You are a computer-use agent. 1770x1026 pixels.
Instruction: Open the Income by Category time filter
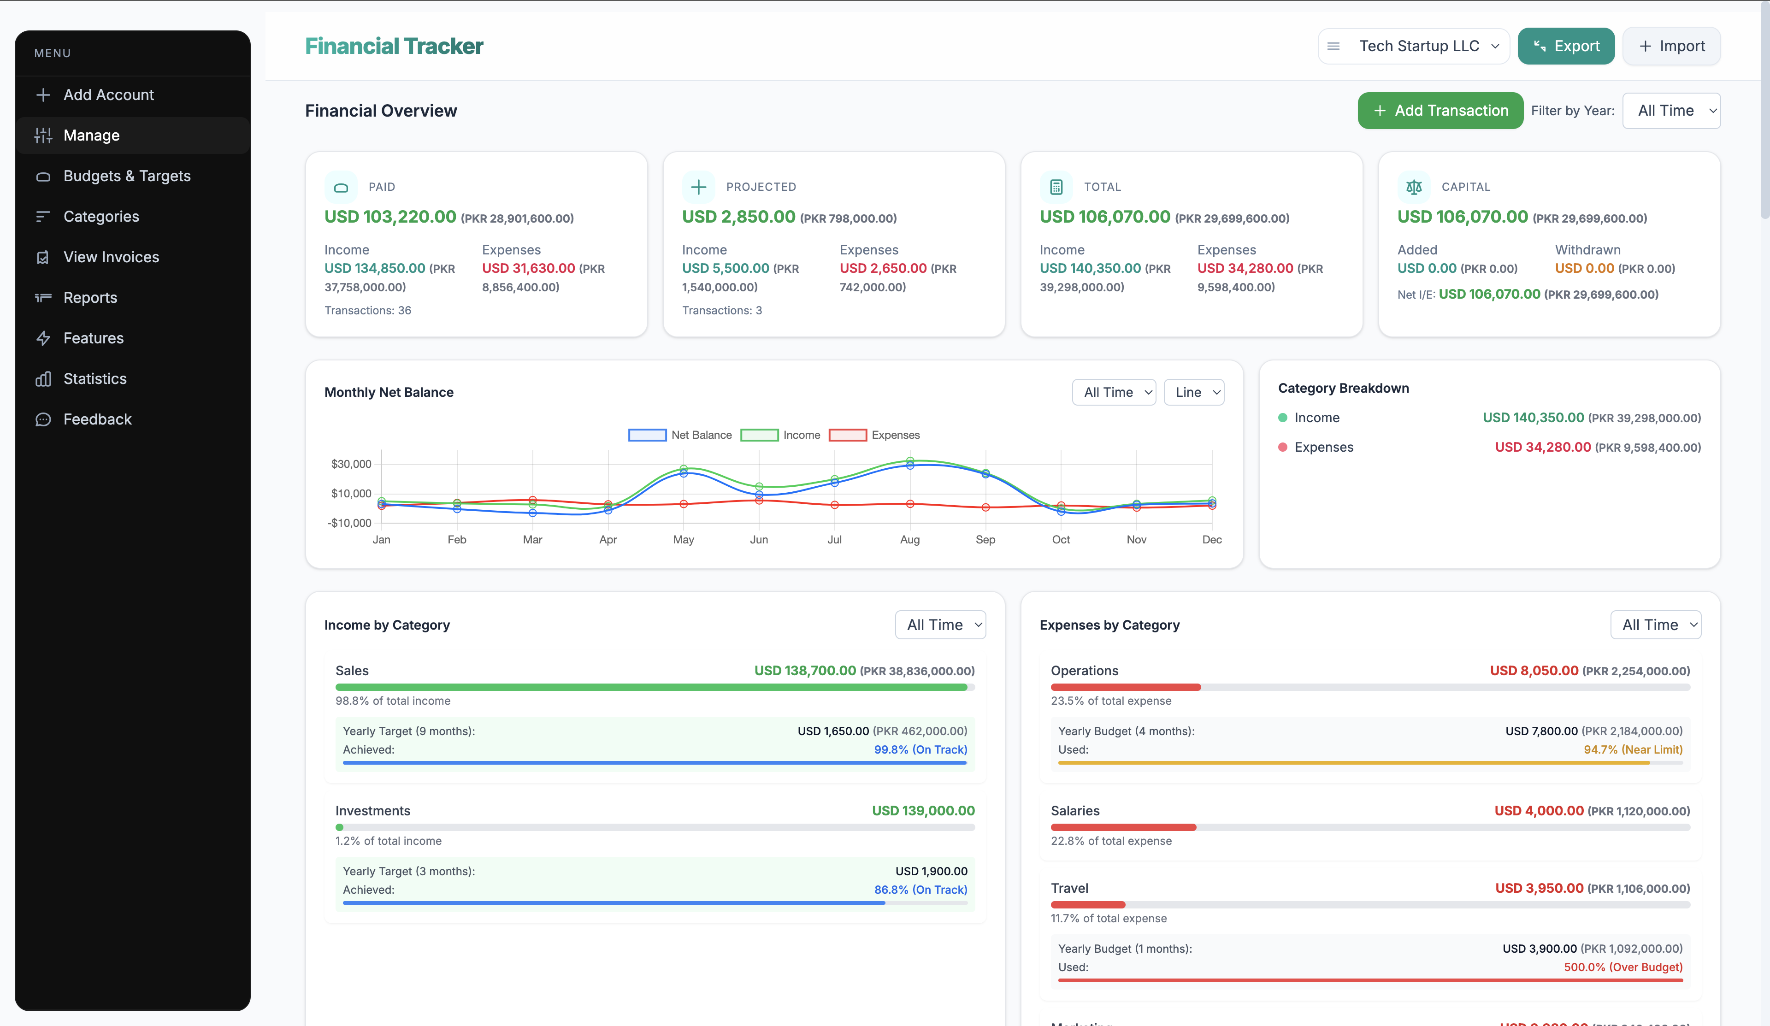(940, 624)
